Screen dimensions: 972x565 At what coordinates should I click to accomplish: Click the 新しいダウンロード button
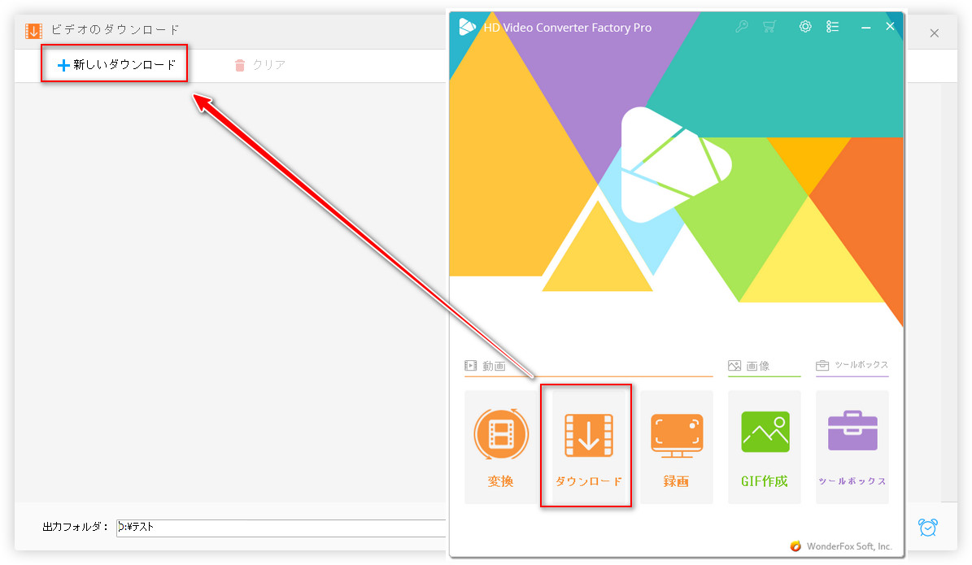[116, 64]
